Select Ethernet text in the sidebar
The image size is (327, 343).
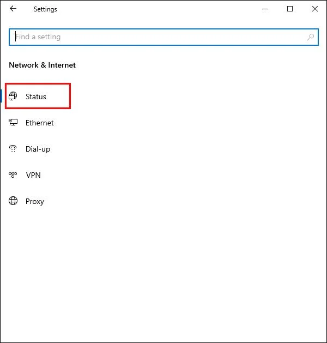[x=39, y=123]
